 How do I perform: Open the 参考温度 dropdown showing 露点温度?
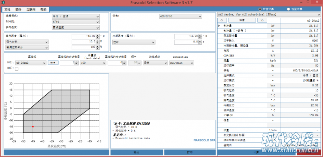76,27
